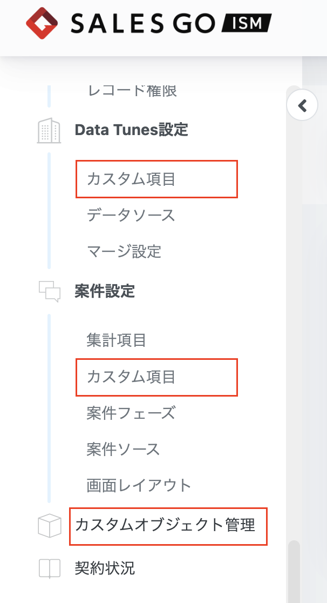Click the 案件設定 speech bubbles icon
This screenshot has height=603, width=327.
tap(50, 291)
